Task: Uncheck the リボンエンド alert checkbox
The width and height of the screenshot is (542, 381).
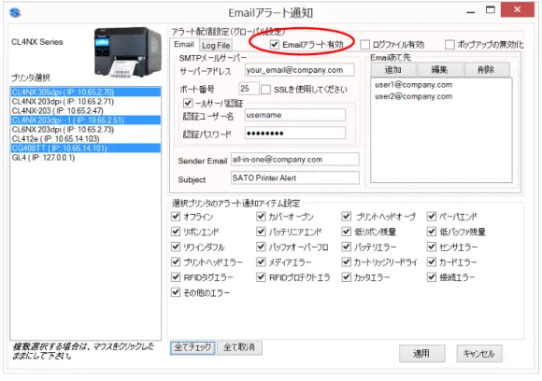Action: coord(176,232)
